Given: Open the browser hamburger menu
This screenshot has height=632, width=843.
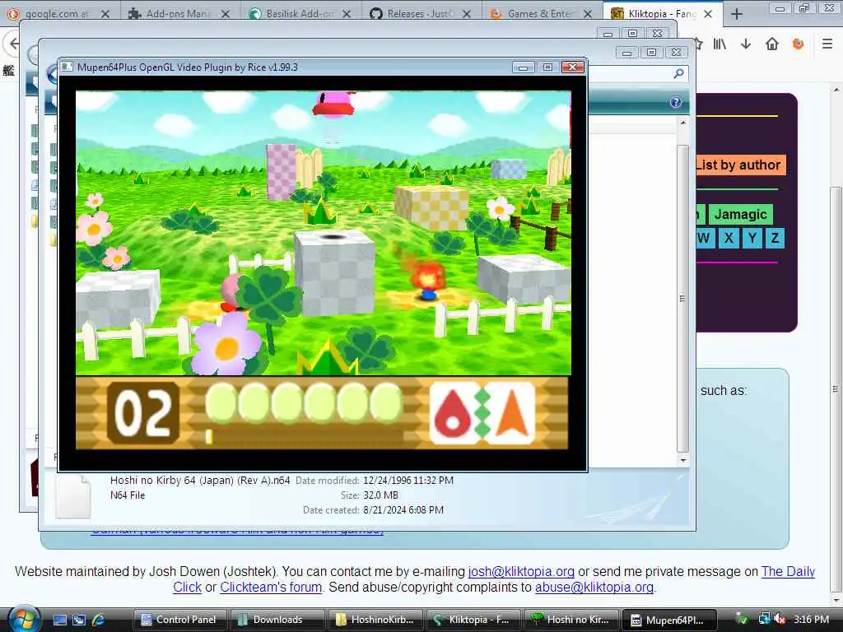Looking at the screenshot, I should click(x=827, y=44).
